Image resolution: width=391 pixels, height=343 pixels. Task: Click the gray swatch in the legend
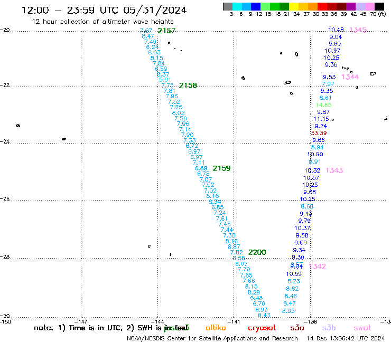click(228, 6)
